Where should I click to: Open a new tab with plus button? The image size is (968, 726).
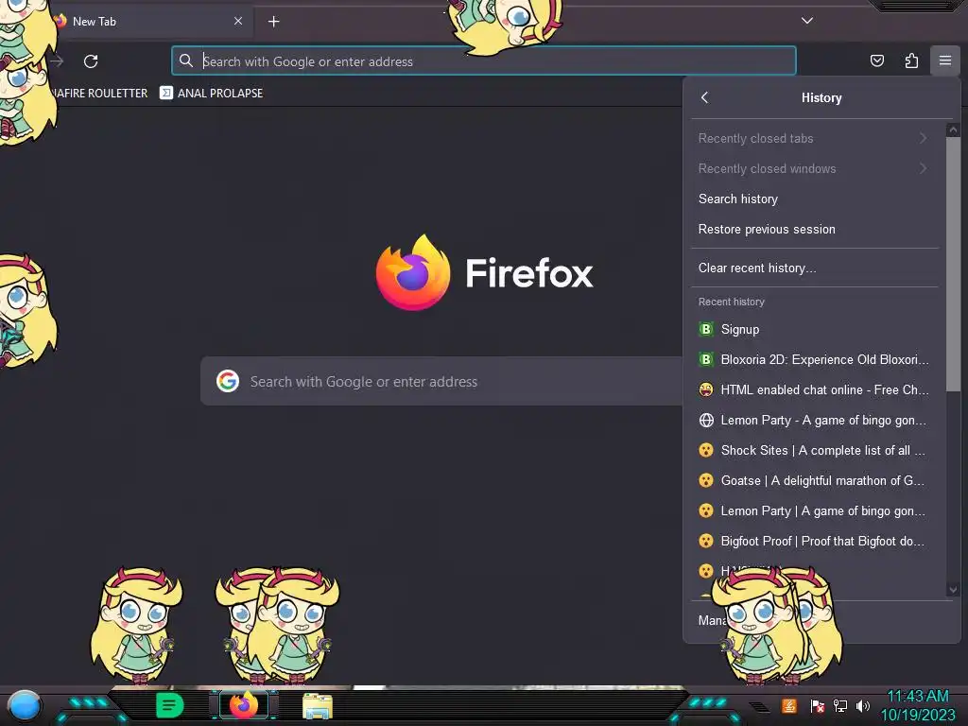[x=273, y=22]
